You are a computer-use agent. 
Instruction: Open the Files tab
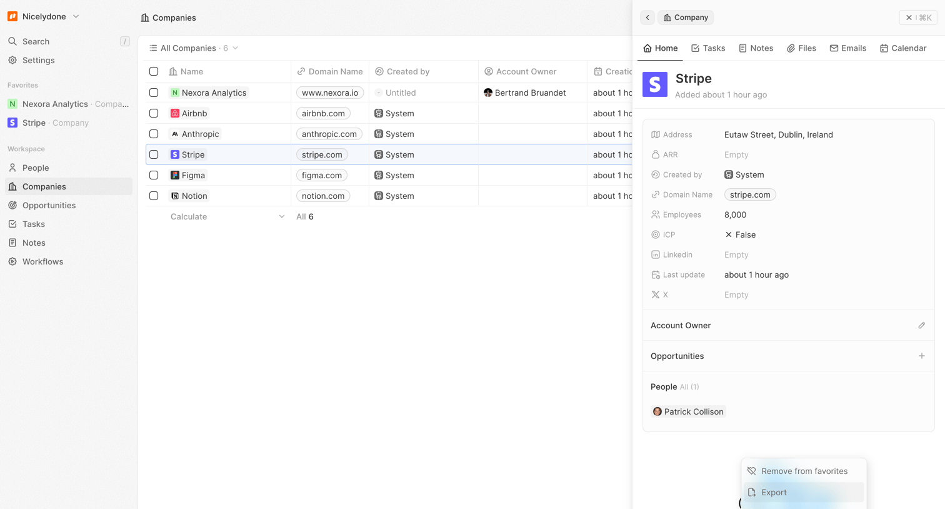coord(801,48)
